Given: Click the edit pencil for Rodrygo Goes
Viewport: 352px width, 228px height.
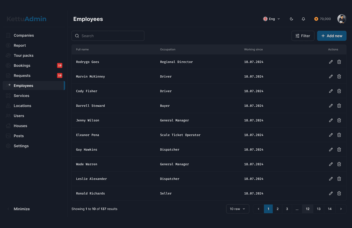Looking at the screenshot, I should (x=331, y=62).
